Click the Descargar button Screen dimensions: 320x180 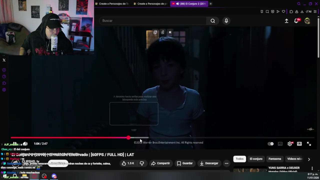[209, 163]
